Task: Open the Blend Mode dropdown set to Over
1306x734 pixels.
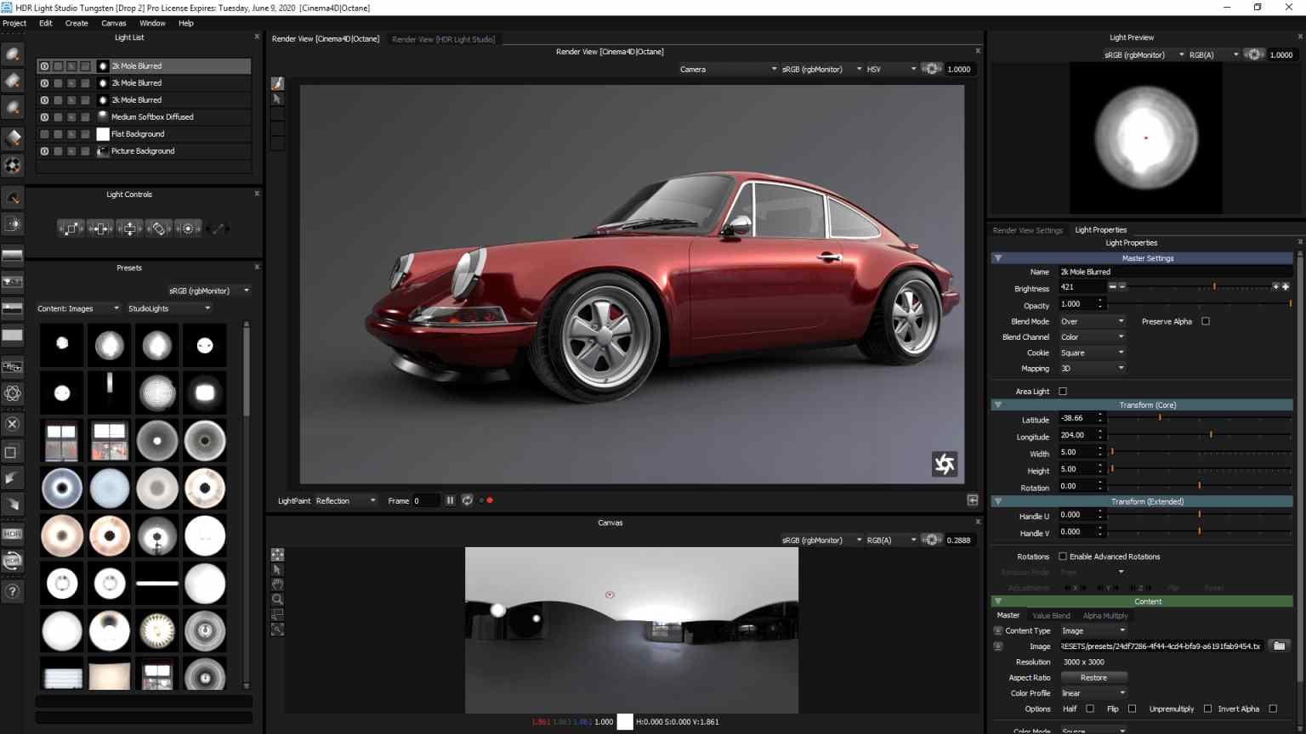Action: click(x=1092, y=321)
